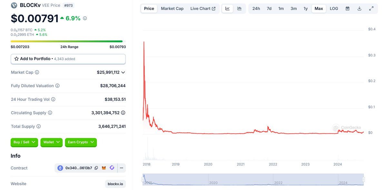Open the Live Chart tab
Screen dimensions: 387x190
coord(203,9)
